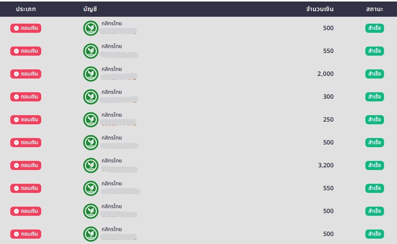Click the สำเร็จ status badge in the 3,200 row
This screenshot has height=244, width=397.
(x=375, y=166)
